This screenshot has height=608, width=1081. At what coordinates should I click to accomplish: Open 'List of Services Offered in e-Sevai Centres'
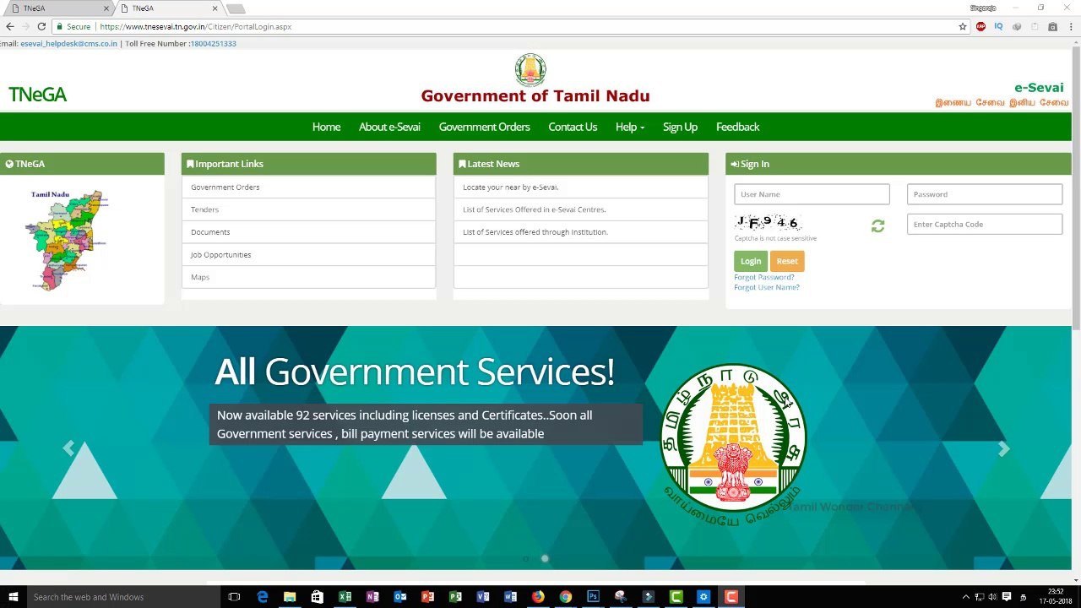[x=534, y=209]
